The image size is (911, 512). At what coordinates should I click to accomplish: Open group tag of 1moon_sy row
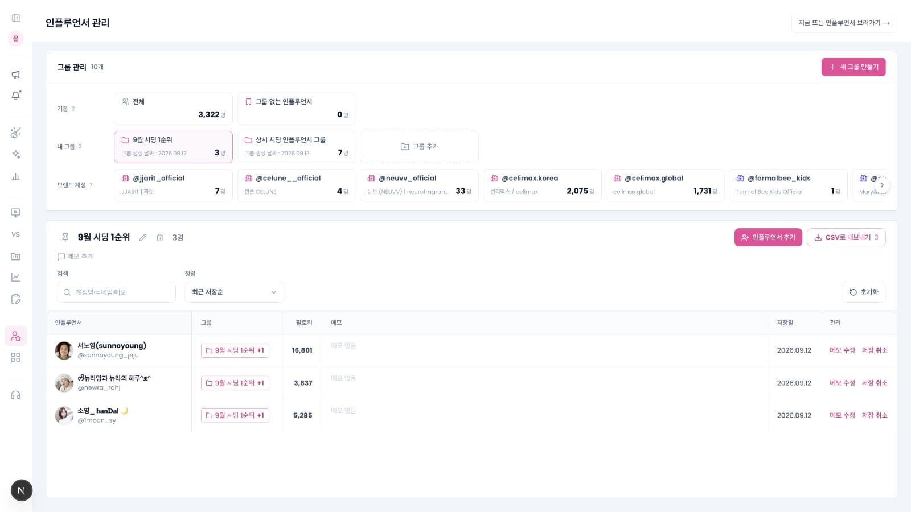235,415
